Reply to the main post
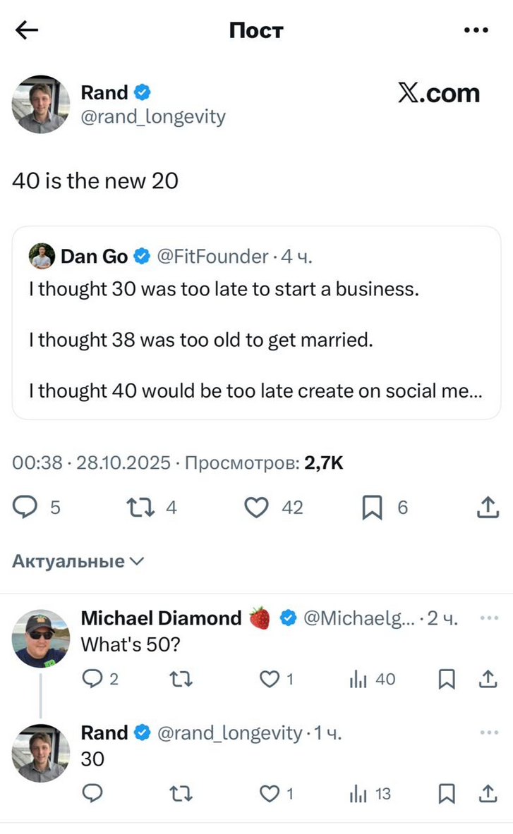Screen dimensions: 513x834 pyautogui.click(x=25, y=507)
